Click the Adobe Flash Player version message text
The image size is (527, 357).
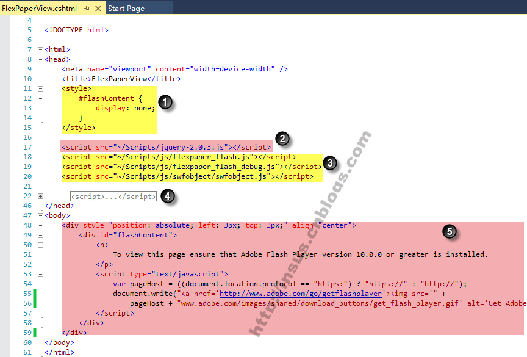pos(300,254)
